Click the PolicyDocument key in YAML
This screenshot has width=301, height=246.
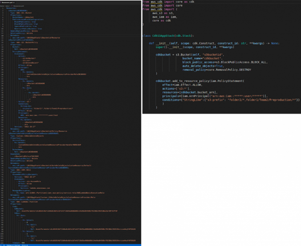[20, 51]
